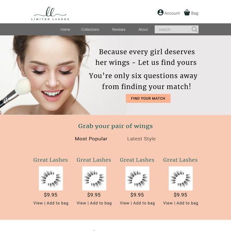
Task: Add the fourth product to bag
Action: (187, 203)
